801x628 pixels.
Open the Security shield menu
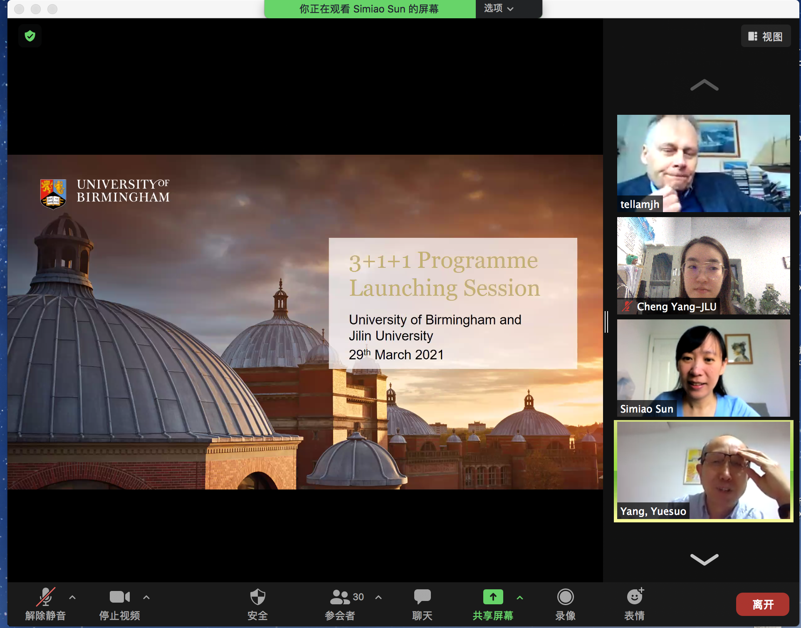pyautogui.click(x=257, y=597)
